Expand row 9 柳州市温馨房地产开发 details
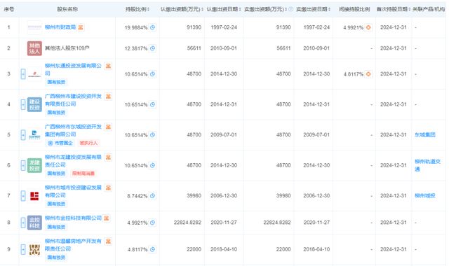Image resolution: width=449 pixels, height=266 pixels. 23,249
